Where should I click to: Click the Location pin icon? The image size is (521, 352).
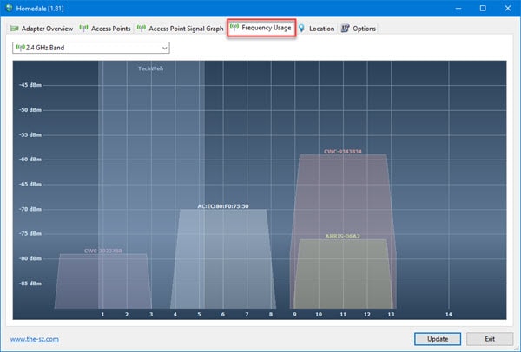[x=301, y=29]
